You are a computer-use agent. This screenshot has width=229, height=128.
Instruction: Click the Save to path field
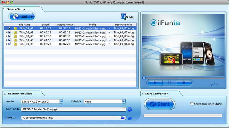pyautogui.click(x=73, y=118)
